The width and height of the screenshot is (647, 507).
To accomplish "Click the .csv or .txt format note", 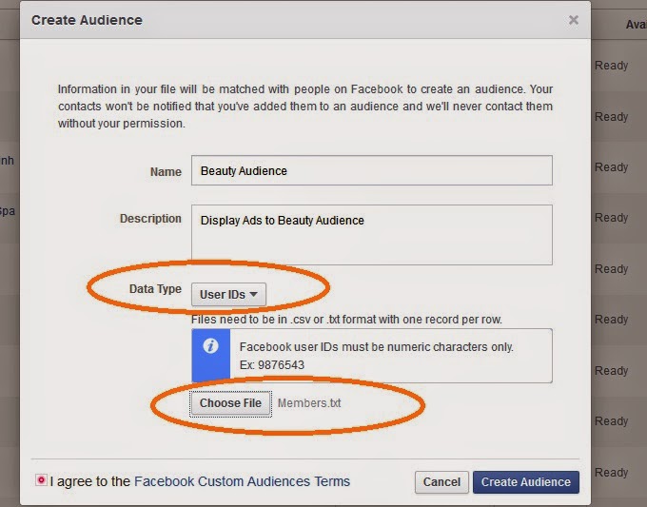I will [x=346, y=320].
